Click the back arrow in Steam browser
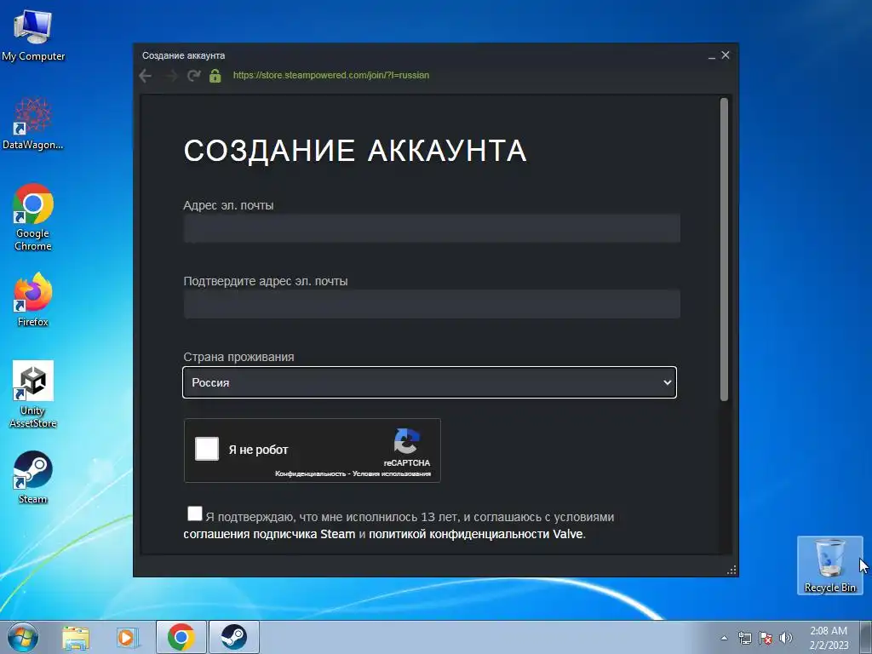 click(x=145, y=76)
